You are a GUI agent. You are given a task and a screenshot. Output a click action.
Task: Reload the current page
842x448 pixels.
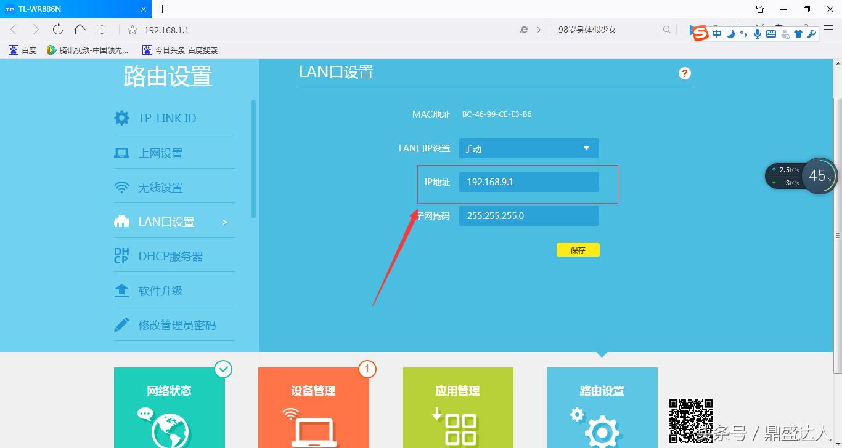point(57,30)
